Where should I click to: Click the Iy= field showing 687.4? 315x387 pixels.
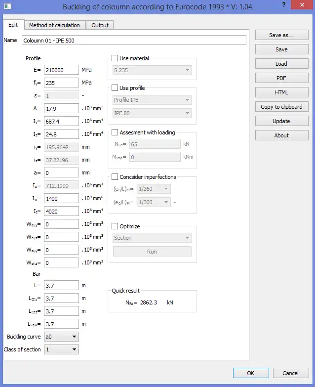[x=61, y=121]
